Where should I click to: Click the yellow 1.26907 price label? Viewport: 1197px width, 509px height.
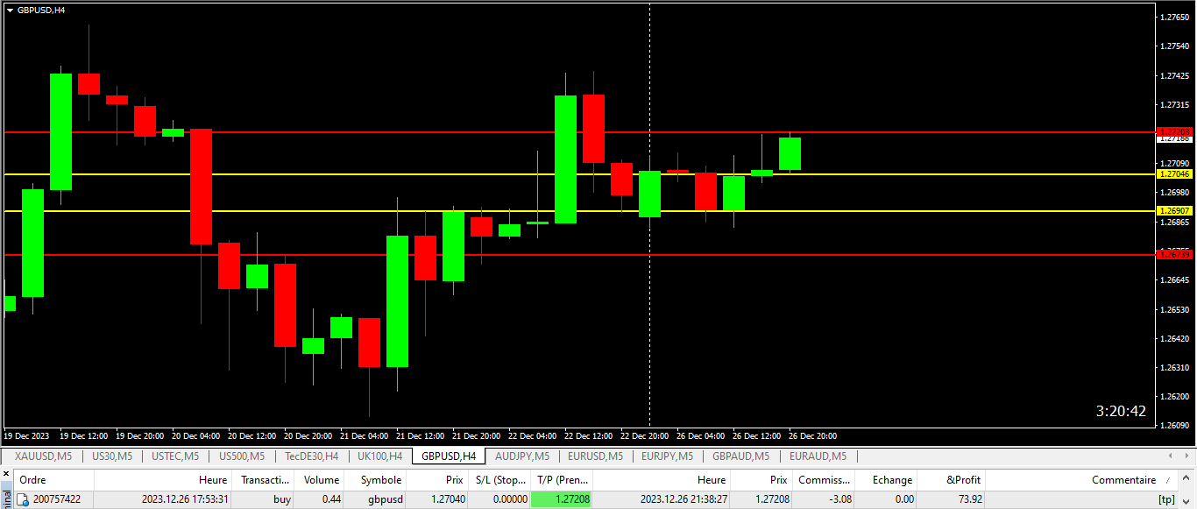1174,211
